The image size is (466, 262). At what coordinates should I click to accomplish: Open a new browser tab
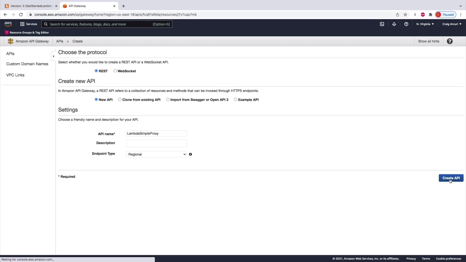[x=124, y=6]
